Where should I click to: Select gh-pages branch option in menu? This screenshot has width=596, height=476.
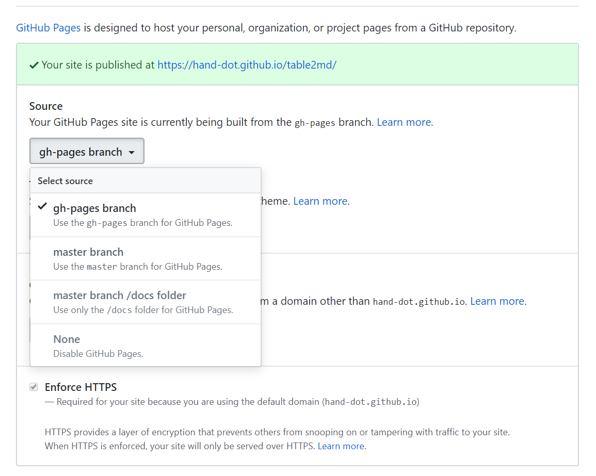[146, 215]
